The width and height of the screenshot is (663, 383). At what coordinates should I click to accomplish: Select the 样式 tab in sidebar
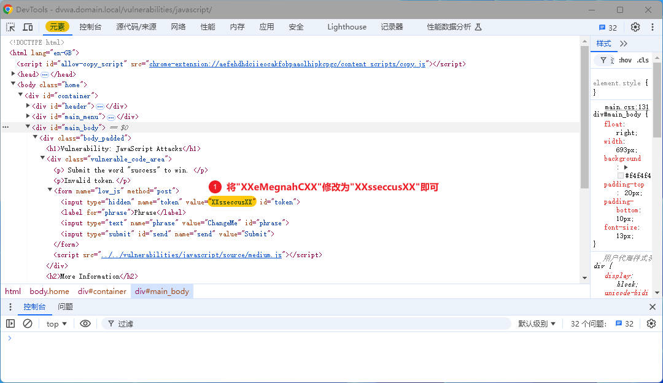coord(603,44)
